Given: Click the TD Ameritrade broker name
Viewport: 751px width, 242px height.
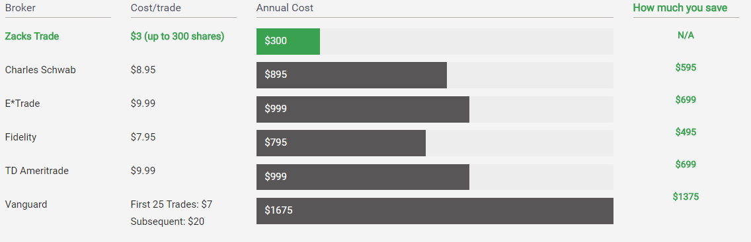Looking at the screenshot, I should (37, 170).
